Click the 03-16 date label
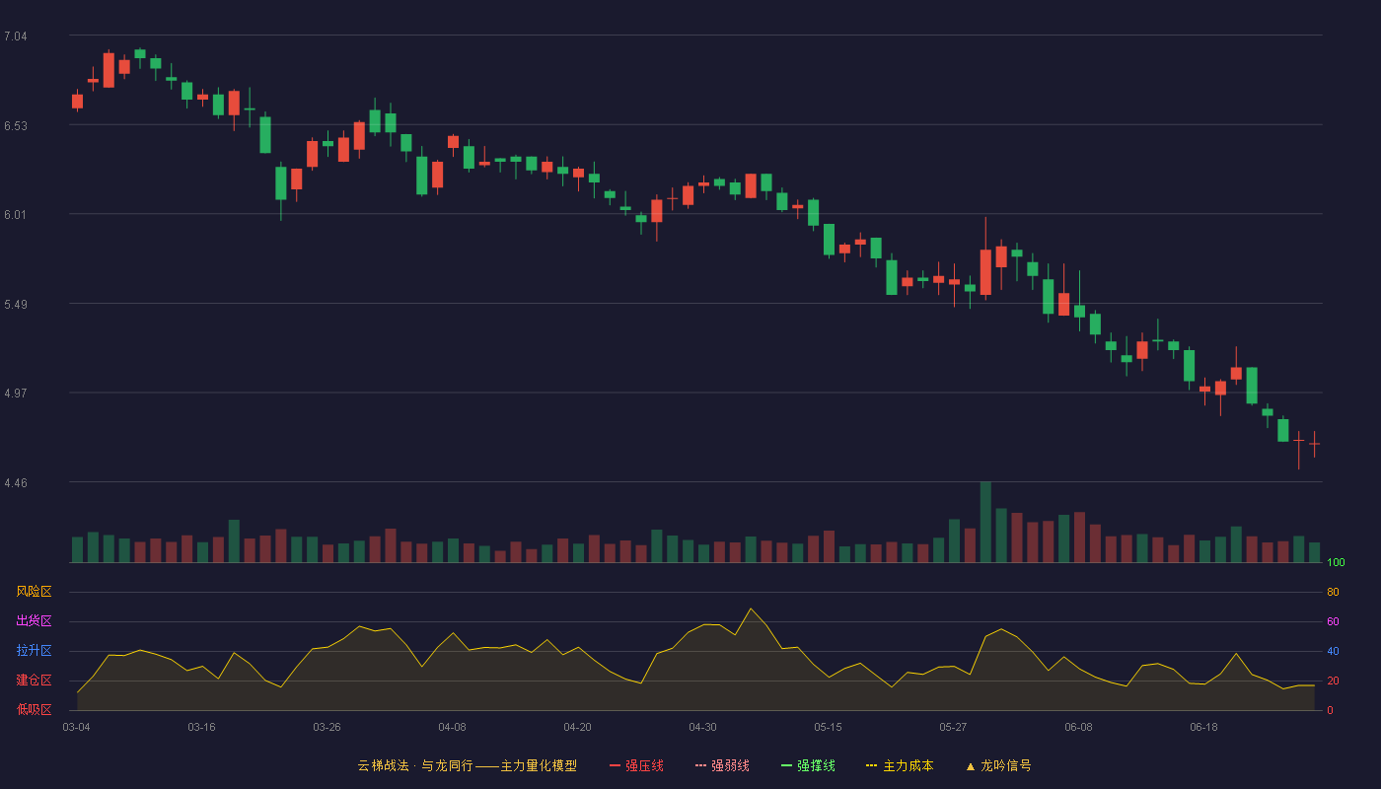1381x789 pixels. point(201,727)
